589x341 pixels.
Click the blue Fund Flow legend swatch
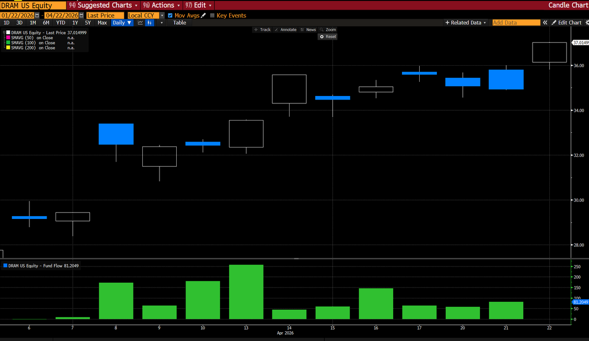point(5,266)
